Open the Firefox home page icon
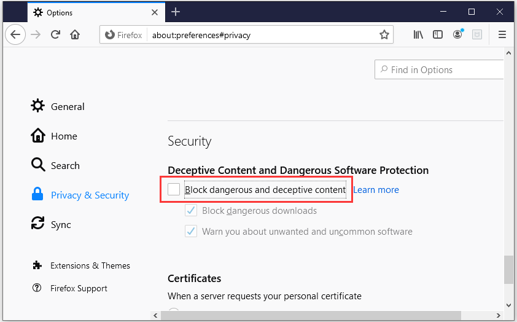The height and width of the screenshot is (322, 517). coord(75,34)
